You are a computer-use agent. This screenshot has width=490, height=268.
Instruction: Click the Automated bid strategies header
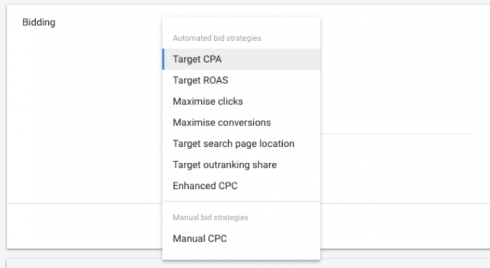pos(217,38)
